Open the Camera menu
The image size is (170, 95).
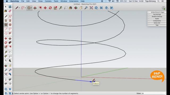click(x=48, y=1)
